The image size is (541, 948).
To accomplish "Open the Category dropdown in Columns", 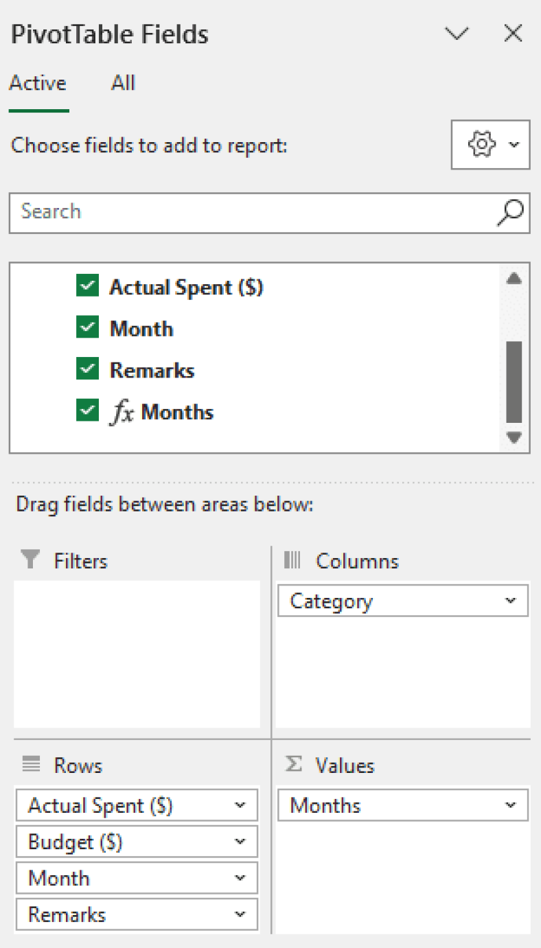I will [x=510, y=600].
